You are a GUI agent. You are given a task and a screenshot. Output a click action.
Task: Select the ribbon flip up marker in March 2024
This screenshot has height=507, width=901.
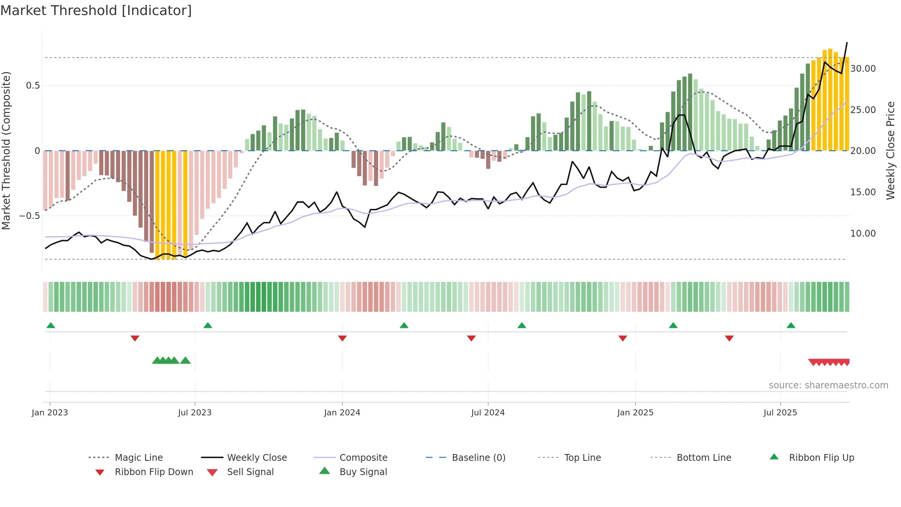click(x=404, y=325)
